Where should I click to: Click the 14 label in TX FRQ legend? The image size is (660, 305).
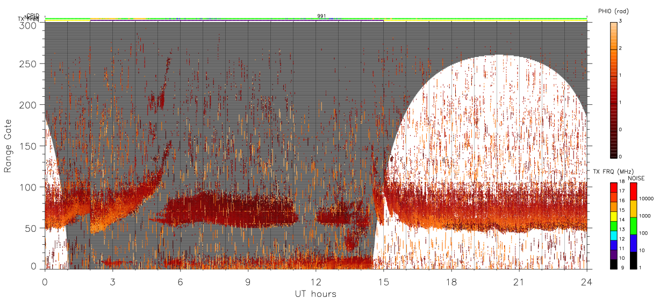tap(622, 219)
